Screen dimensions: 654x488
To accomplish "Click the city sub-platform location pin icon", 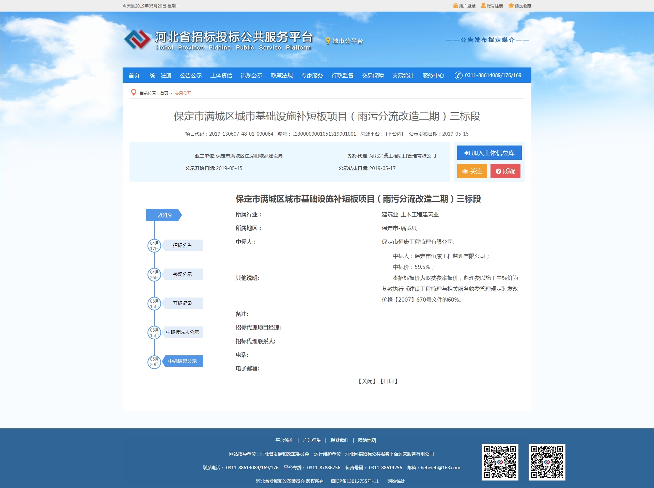I will click(x=328, y=41).
